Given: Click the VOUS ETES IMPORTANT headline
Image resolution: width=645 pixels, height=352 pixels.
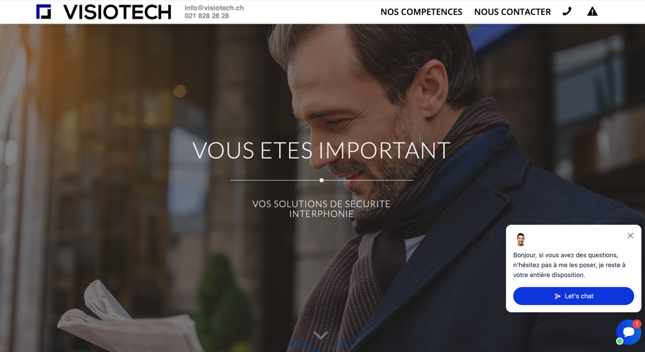Looking at the screenshot, I should tap(321, 150).
